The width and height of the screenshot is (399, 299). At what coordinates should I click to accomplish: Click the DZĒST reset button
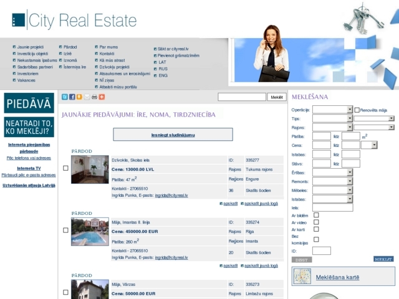click(302, 260)
